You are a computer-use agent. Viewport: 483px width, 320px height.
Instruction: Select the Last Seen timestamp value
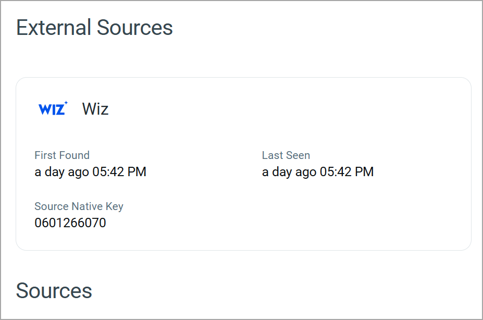point(317,172)
